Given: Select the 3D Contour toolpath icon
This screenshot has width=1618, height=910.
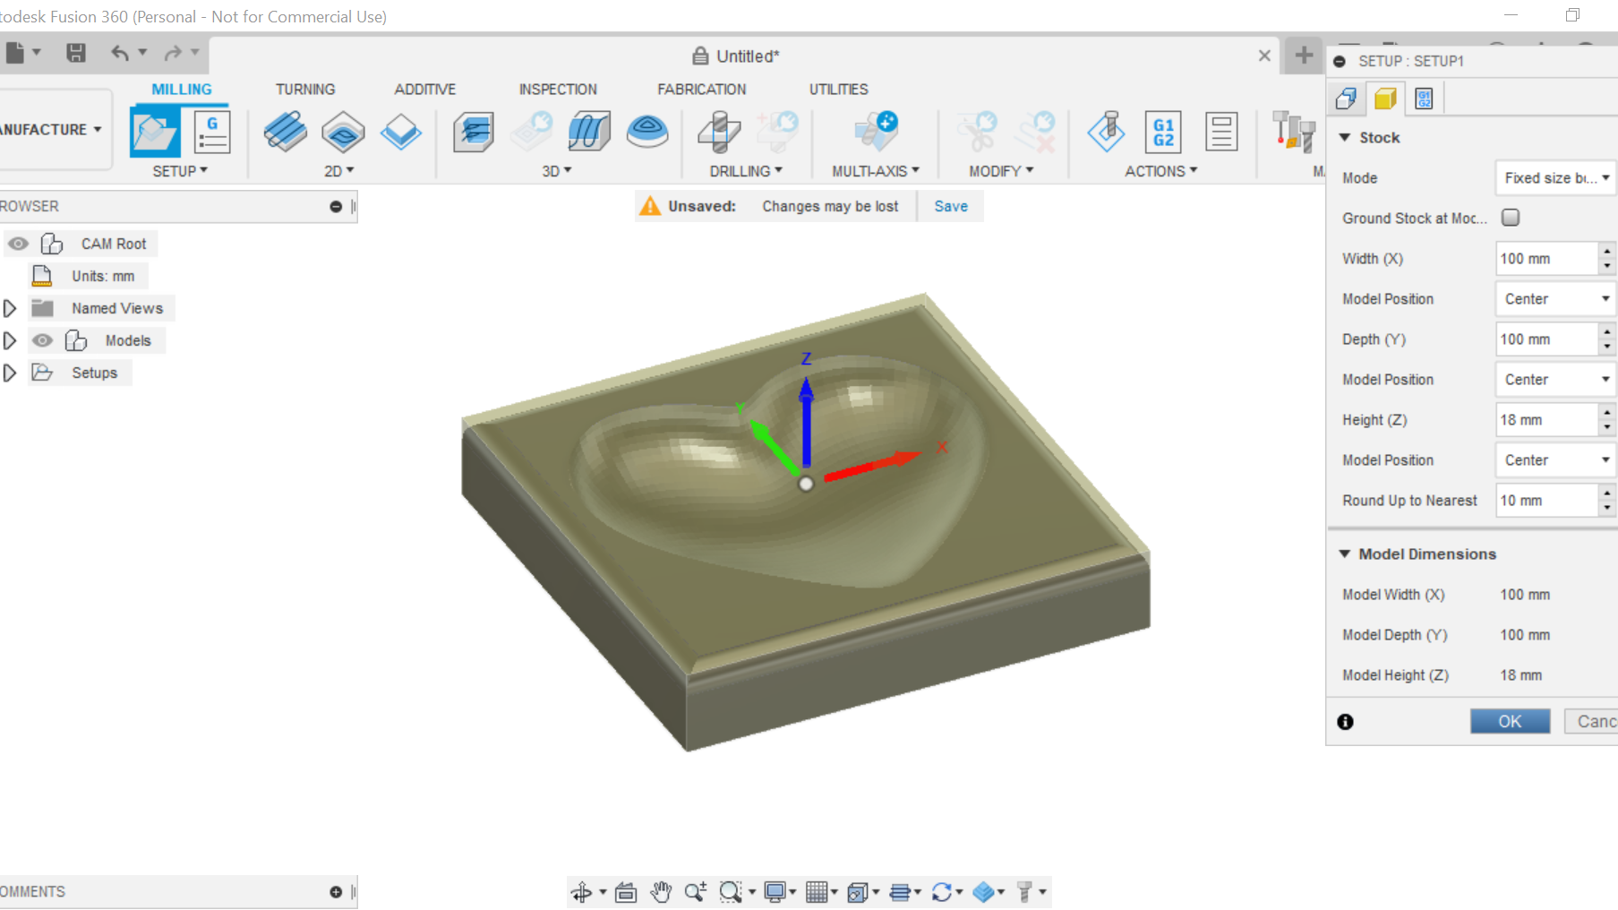Looking at the screenshot, I should click(647, 132).
